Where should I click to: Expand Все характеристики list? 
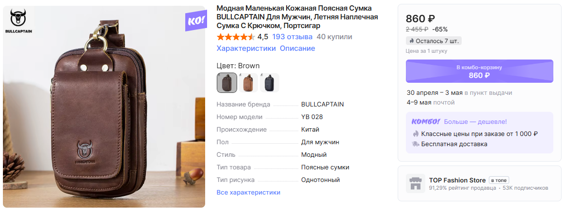click(248, 192)
